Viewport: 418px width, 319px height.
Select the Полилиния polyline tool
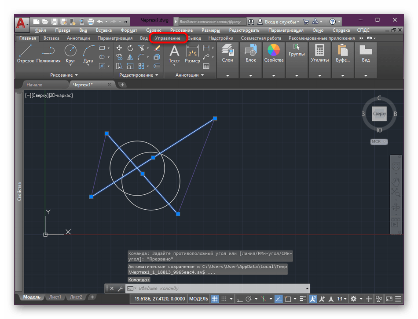click(48, 54)
